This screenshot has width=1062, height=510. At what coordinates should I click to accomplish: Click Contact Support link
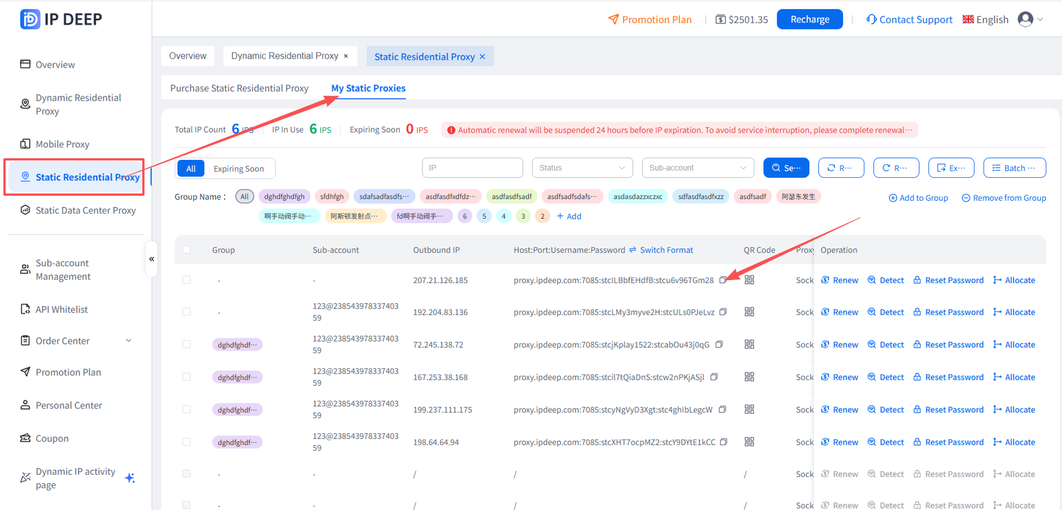click(x=909, y=20)
